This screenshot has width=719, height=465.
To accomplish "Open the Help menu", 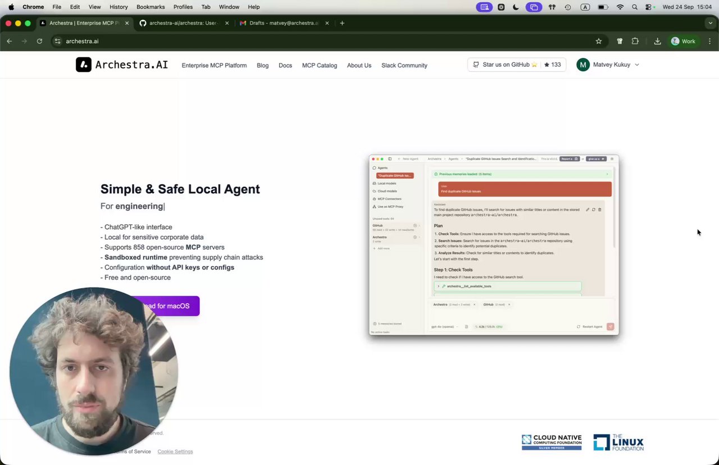I will (254, 7).
